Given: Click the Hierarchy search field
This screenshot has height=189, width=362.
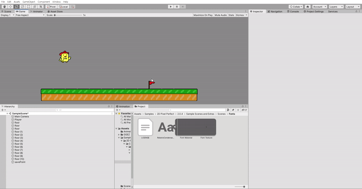Looking at the screenshot, I should (84, 110).
